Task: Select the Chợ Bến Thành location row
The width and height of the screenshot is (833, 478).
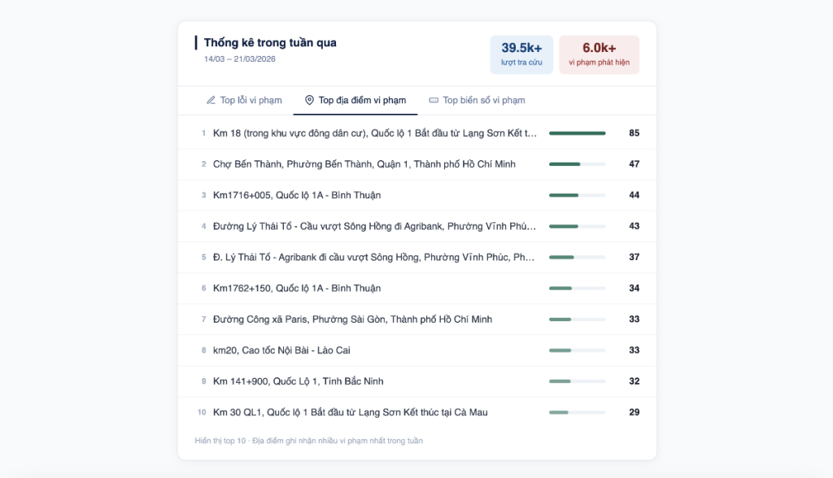Action: [364, 164]
